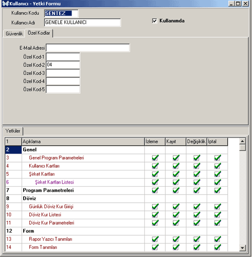This screenshot has height=257, width=252.
Task: Click the butterfly app icon in title bar
Action: (x=6, y=4)
